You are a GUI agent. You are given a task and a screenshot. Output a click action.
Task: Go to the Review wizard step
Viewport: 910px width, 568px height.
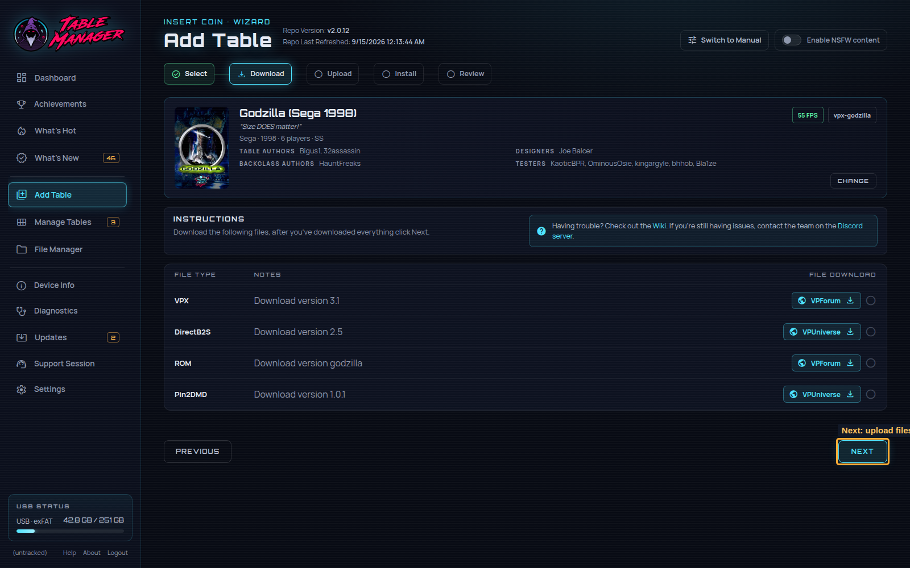point(465,74)
